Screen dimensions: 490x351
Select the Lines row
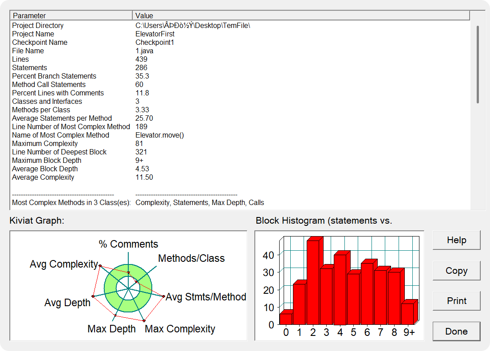240,59
